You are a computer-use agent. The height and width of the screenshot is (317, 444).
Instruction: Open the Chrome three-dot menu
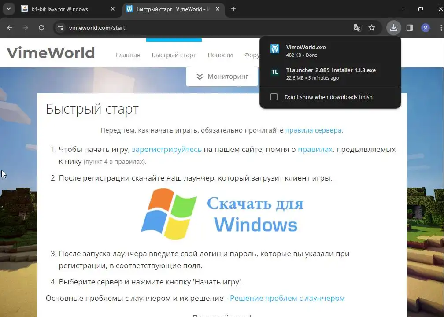point(441,28)
